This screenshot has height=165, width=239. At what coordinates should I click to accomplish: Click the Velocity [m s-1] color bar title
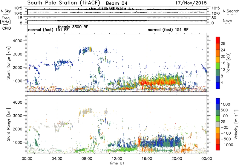coord(236,124)
